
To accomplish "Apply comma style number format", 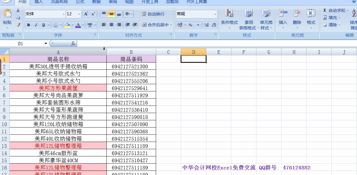I will (198, 25).
